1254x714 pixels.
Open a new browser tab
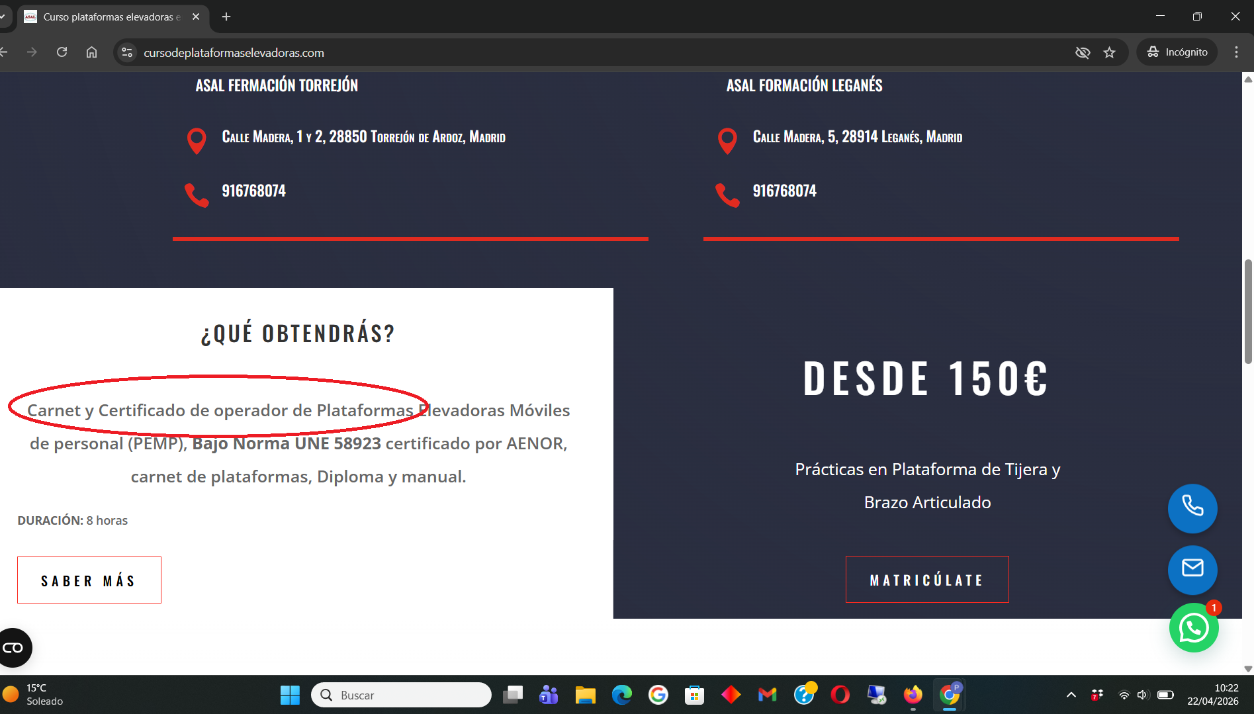[x=226, y=17]
